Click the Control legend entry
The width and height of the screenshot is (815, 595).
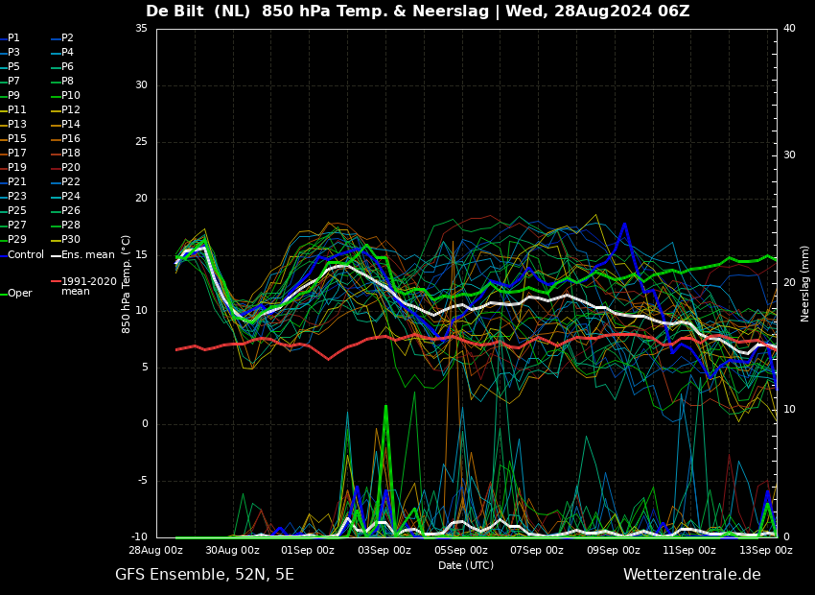[x=22, y=255]
